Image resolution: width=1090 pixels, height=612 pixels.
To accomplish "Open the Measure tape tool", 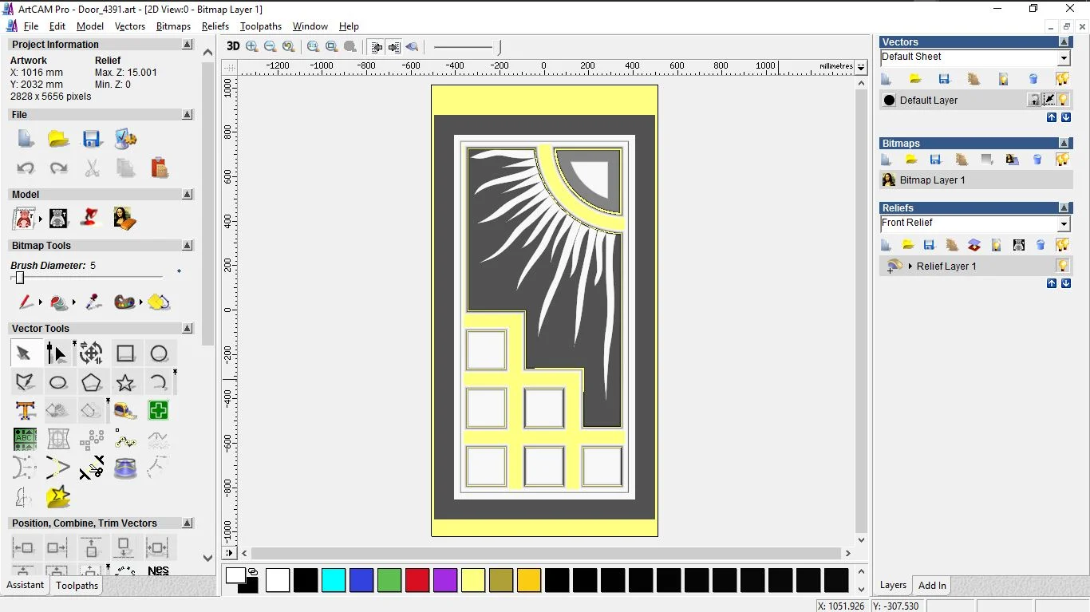I will coord(125,411).
